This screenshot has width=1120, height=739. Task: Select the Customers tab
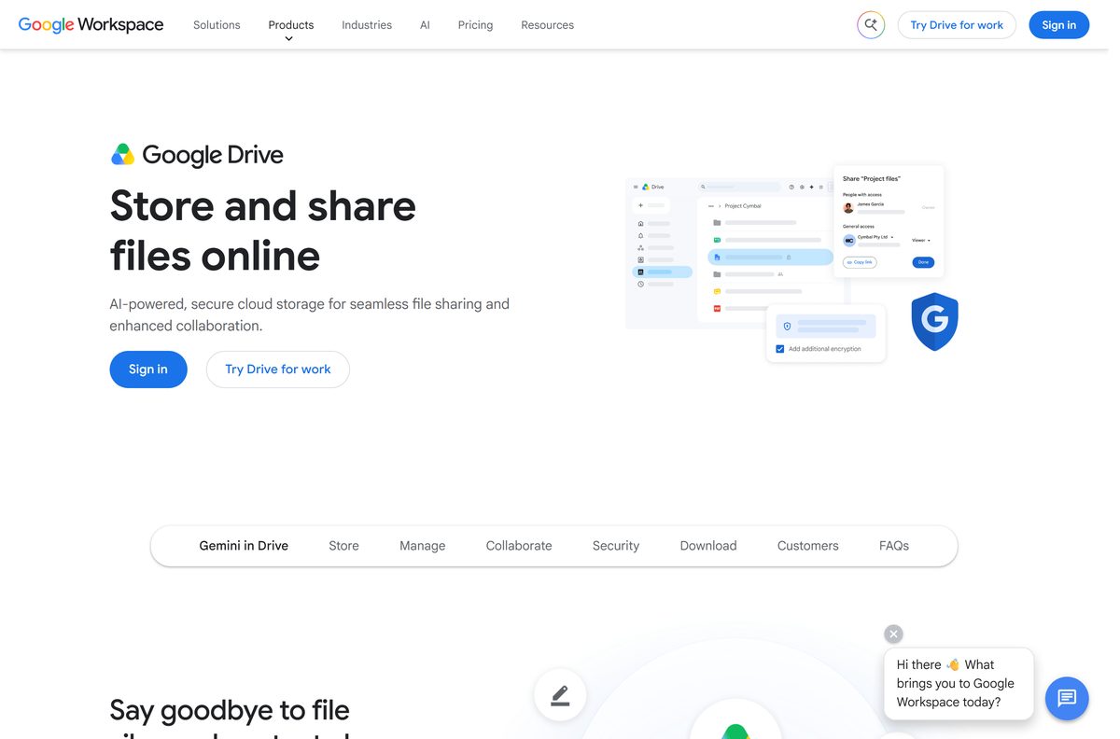[x=808, y=546]
